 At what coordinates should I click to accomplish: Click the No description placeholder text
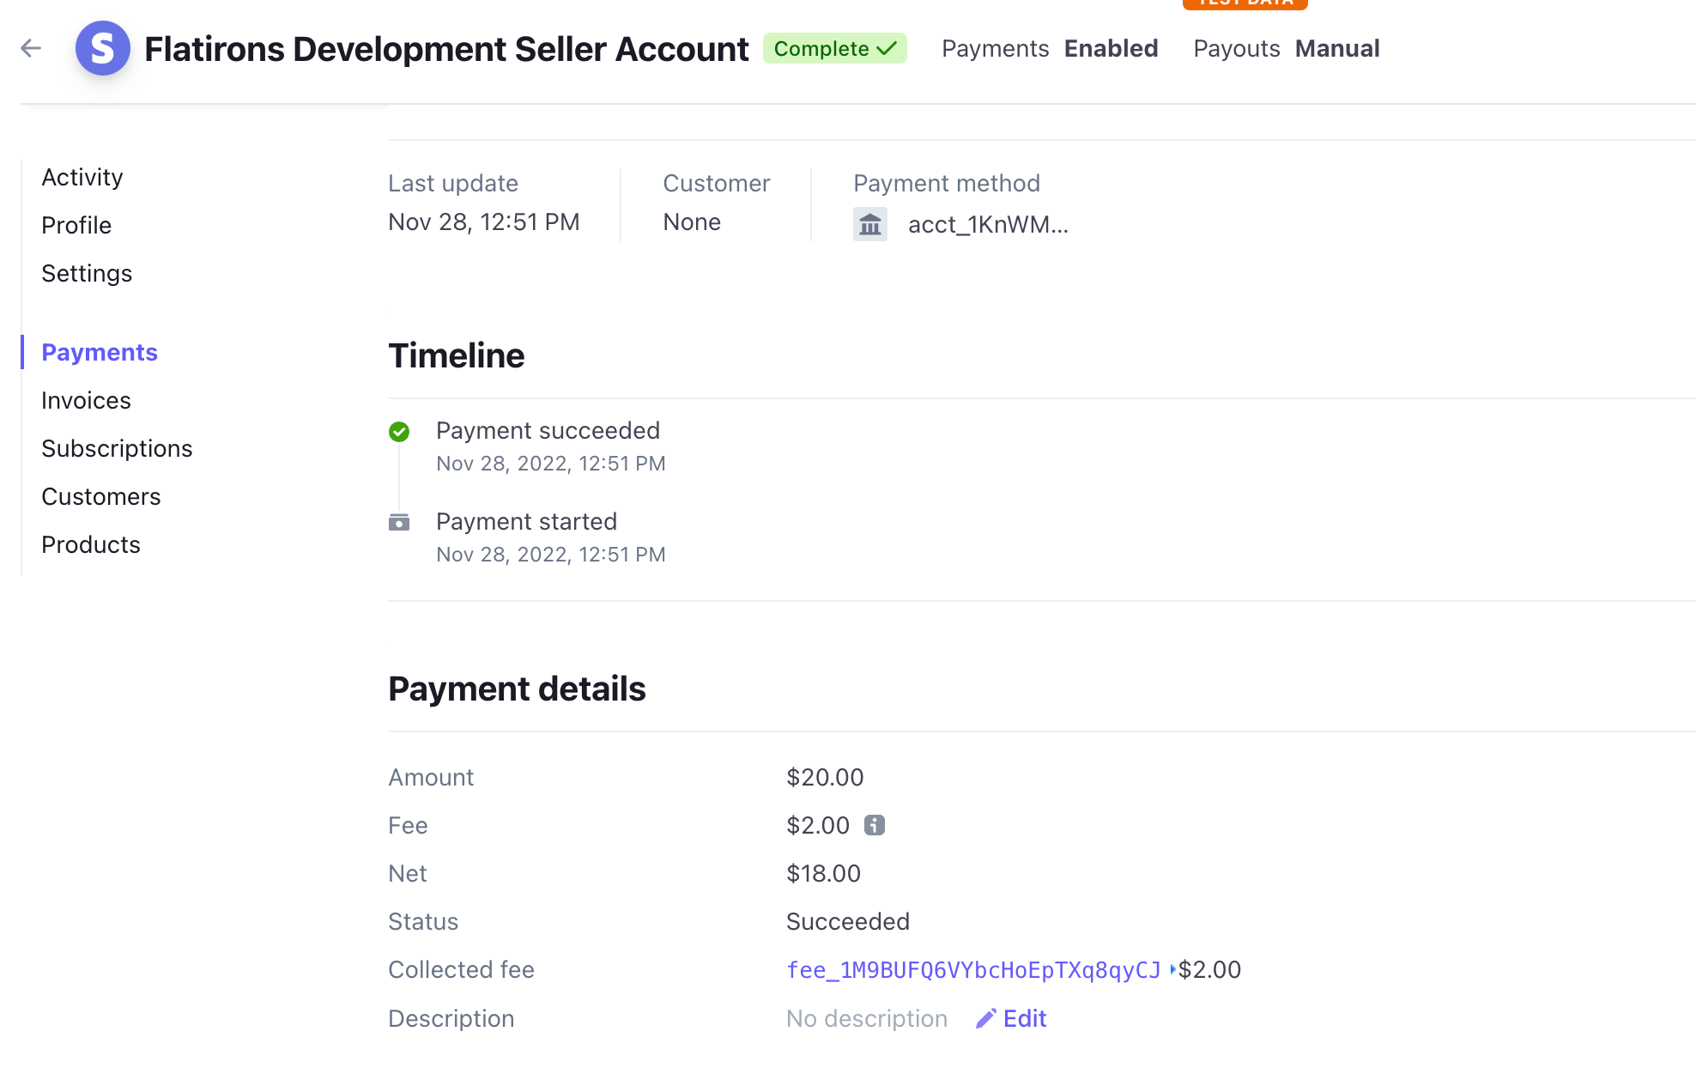point(867,1018)
